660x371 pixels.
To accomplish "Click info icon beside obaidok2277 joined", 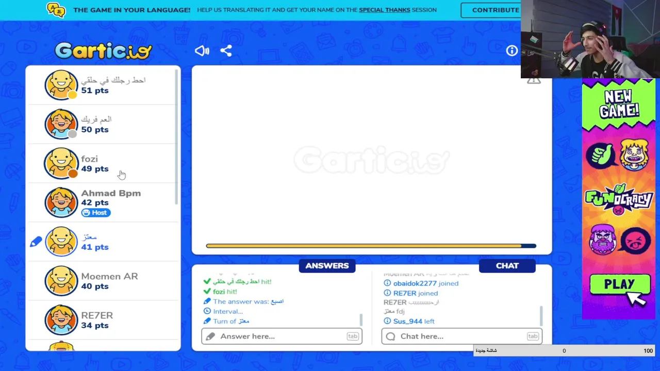I will (x=387, y=283).
